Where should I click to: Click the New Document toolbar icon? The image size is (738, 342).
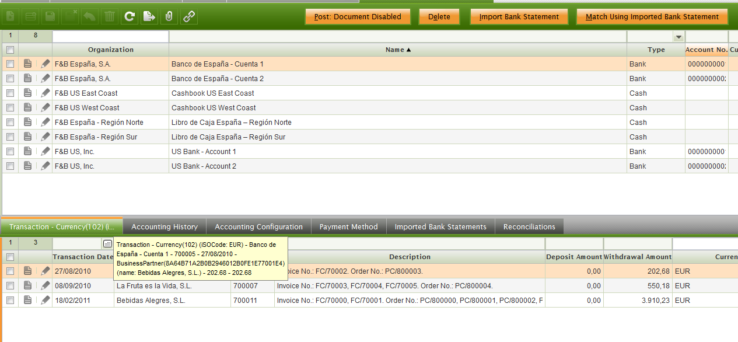tap(12, 16)
